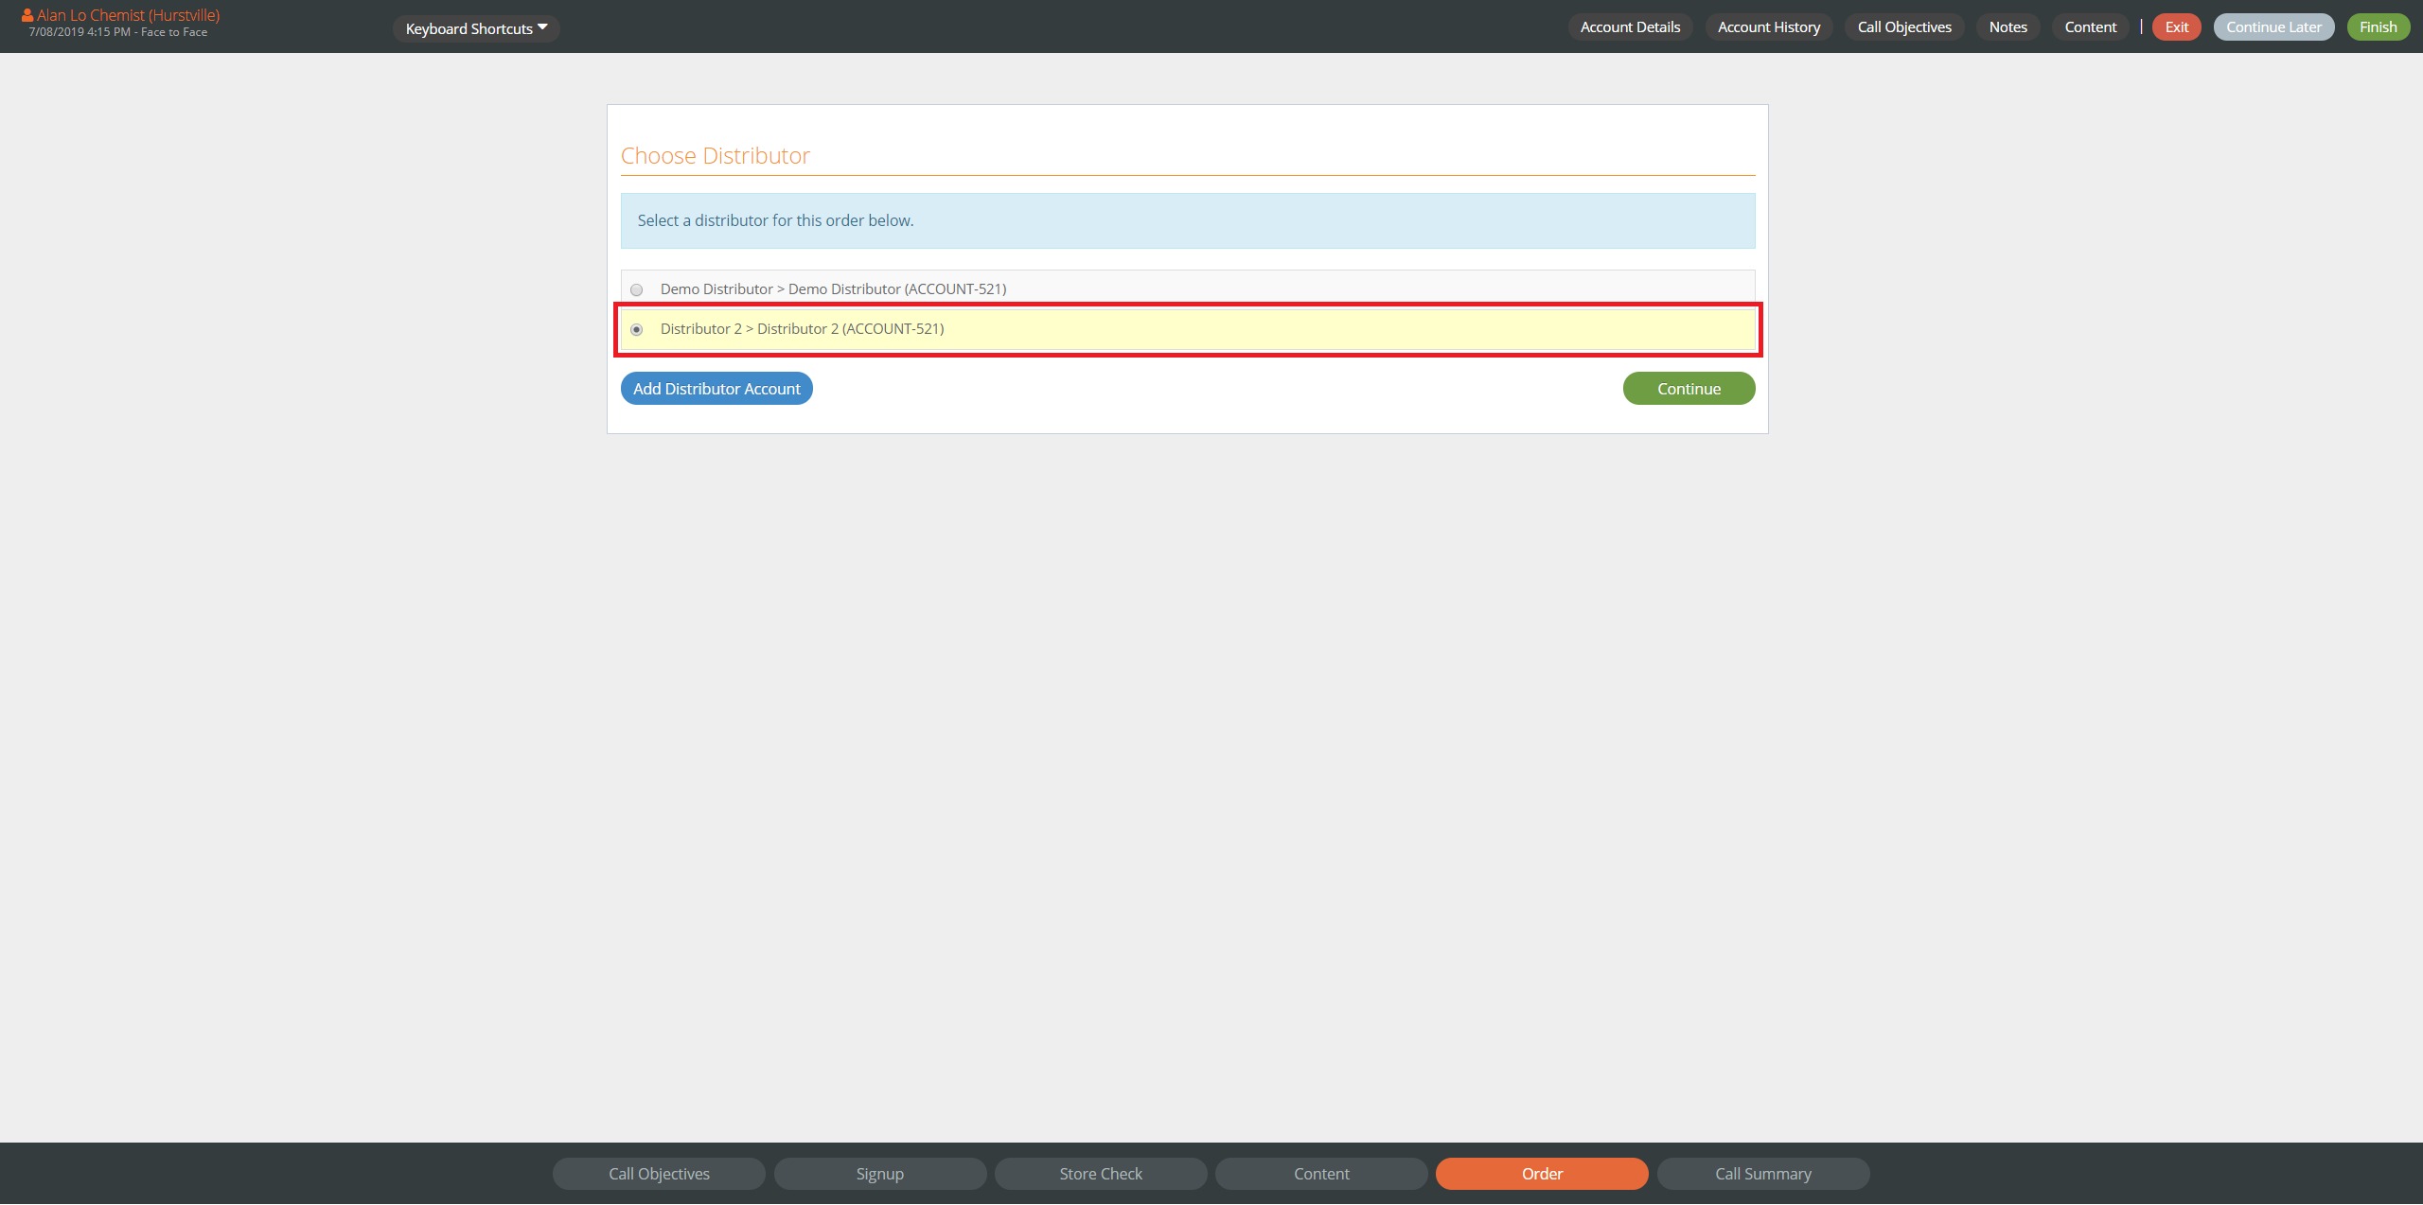Open Call Objectives in top bar
2423x1205 pixels.
click(1904, 27)
